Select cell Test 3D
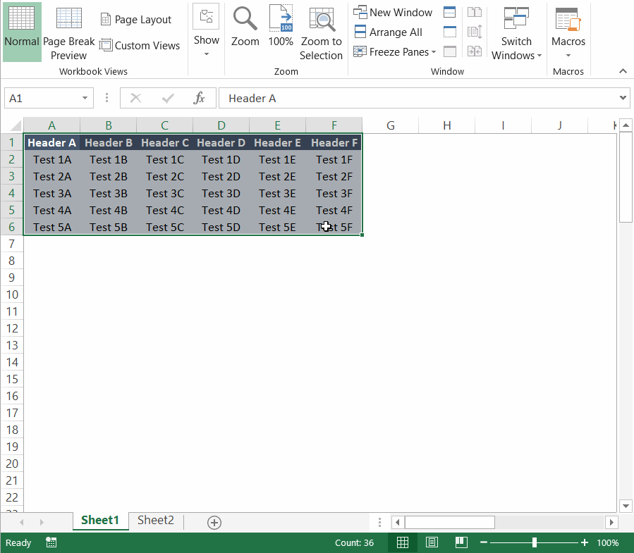 [x=221, y=194]
